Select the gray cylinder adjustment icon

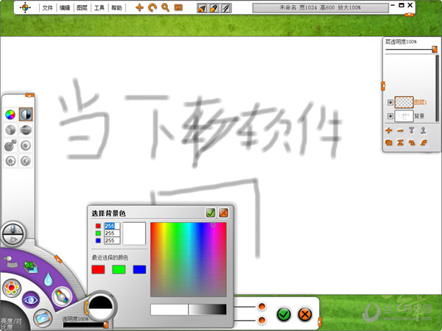(26, 129)
